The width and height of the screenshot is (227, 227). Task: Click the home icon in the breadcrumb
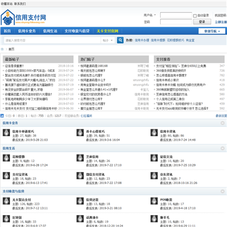pos(3,49)
